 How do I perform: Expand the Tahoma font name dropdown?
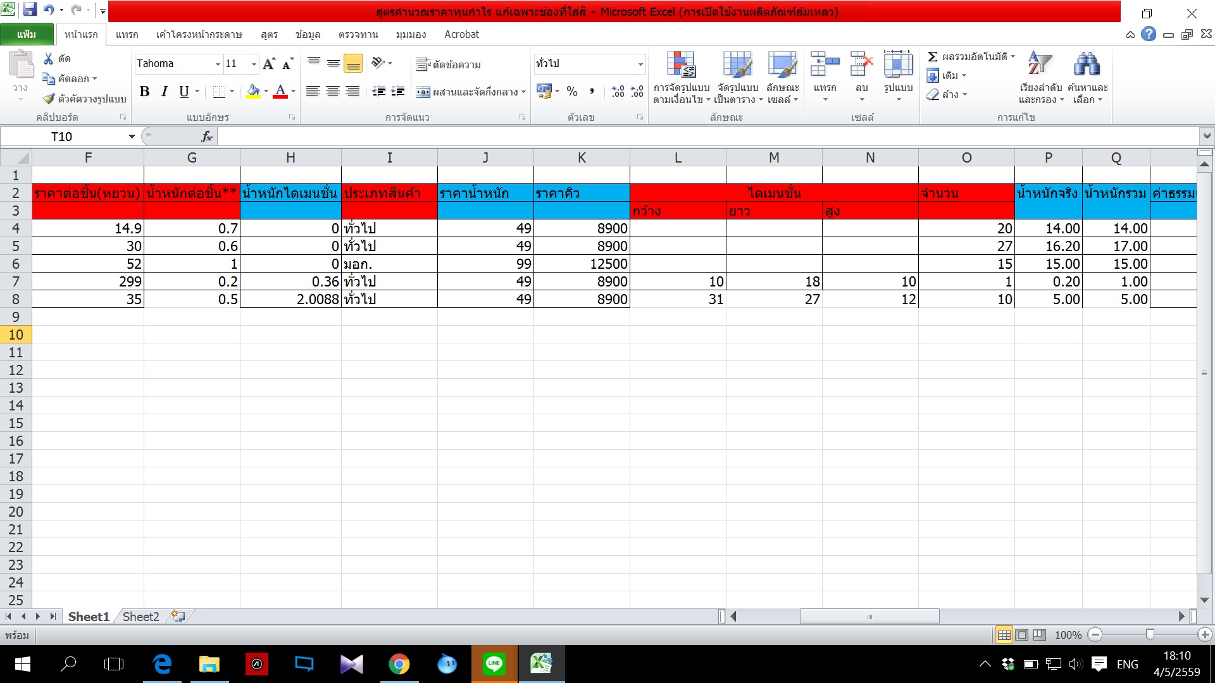[218, 64]
